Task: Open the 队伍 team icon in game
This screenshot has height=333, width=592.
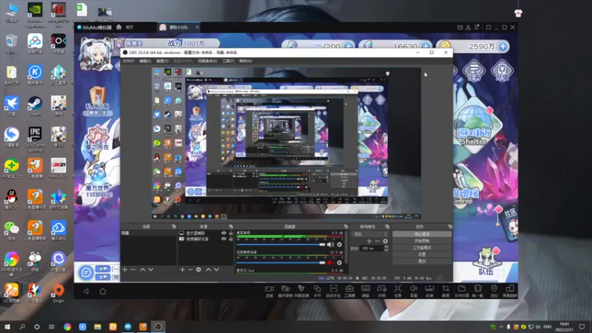Action: click(487, 261)
